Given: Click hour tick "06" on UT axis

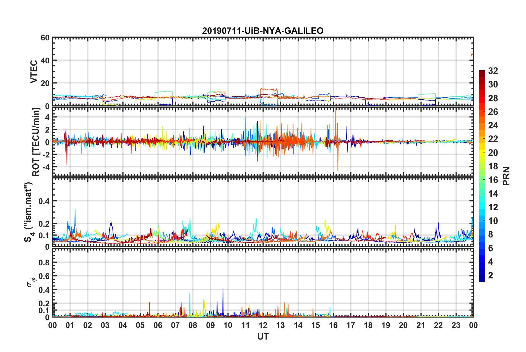Looking at the screenshot, I should [158, 325].
